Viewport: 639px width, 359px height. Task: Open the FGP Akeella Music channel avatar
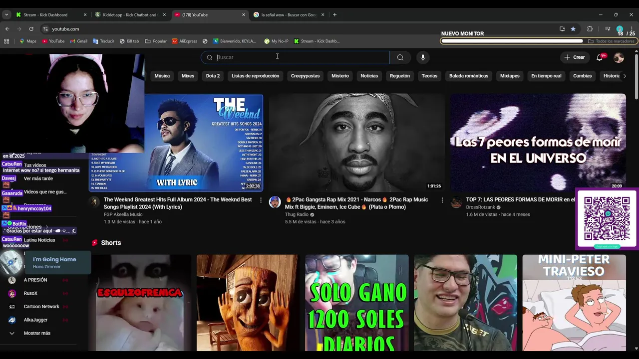[94, 202]
